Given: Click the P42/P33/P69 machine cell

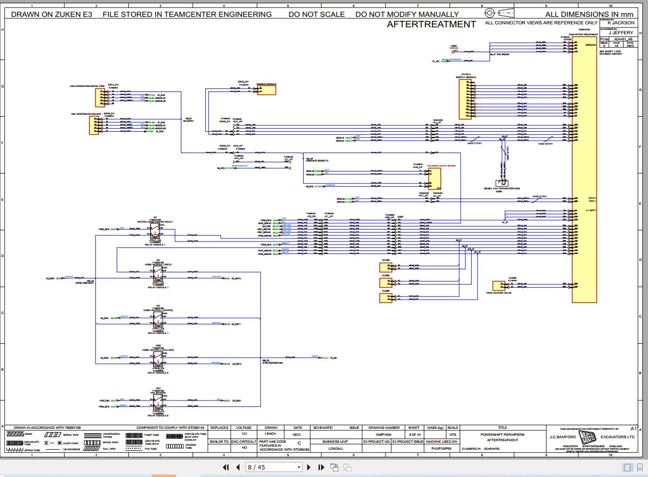Looking at the screenshot, I should (441, 448).
